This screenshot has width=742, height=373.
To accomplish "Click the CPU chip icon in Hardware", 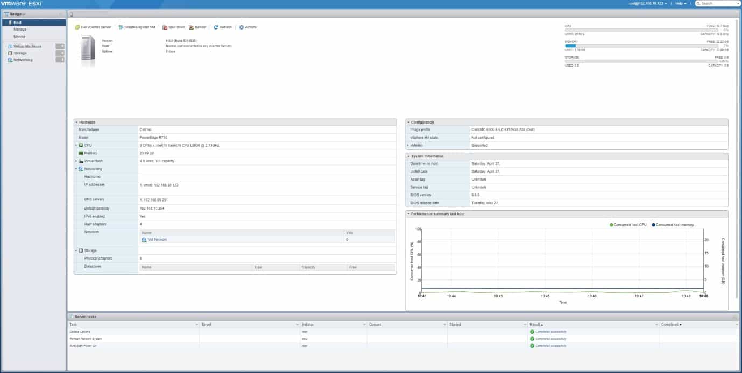I will pos(81,145).
